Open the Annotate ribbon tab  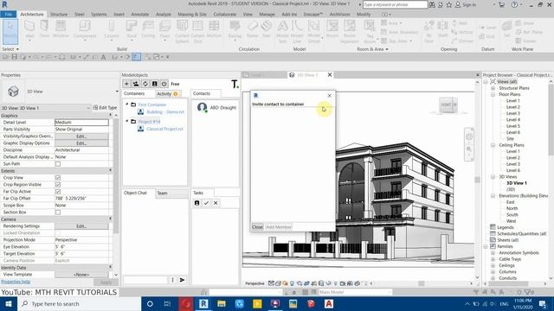pos(140,15)
